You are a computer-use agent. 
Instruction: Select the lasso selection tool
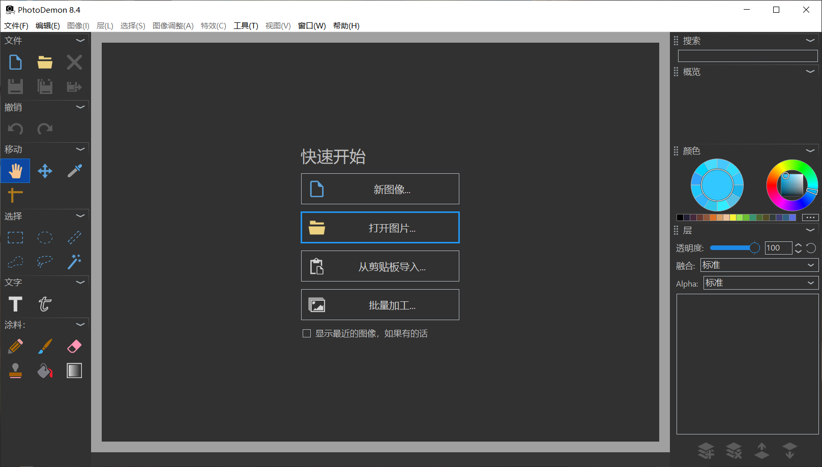45,262
